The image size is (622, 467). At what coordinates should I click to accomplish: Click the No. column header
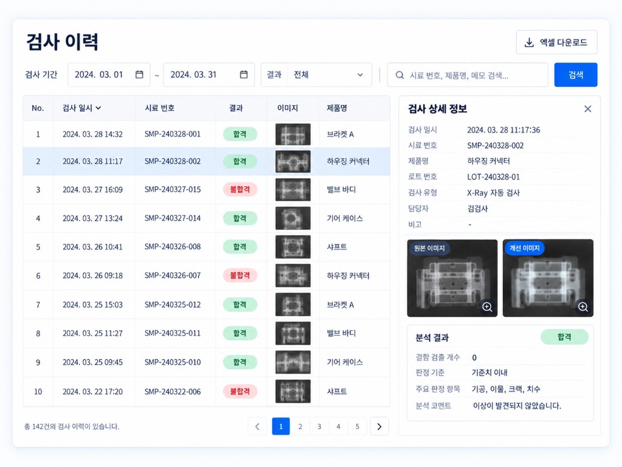38,108
